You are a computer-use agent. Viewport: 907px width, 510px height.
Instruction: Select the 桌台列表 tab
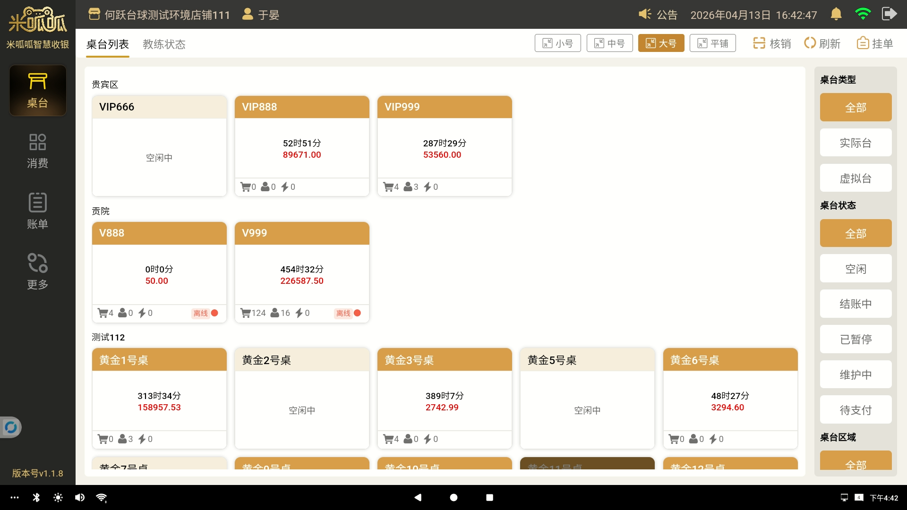pyautogui.click(x=107, y=44)
